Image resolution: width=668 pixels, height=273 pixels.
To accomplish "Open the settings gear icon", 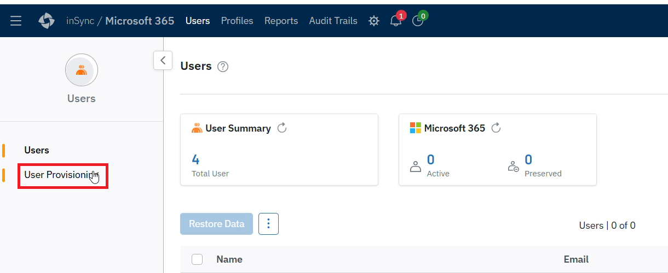I will click(x=374, y=21).
